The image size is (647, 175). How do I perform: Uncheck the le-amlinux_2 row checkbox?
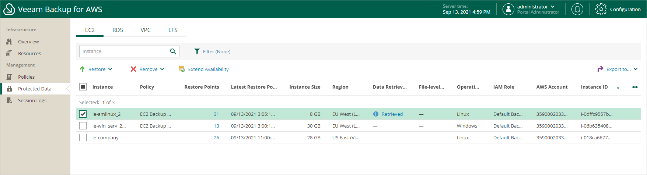(x=83, y=114)
